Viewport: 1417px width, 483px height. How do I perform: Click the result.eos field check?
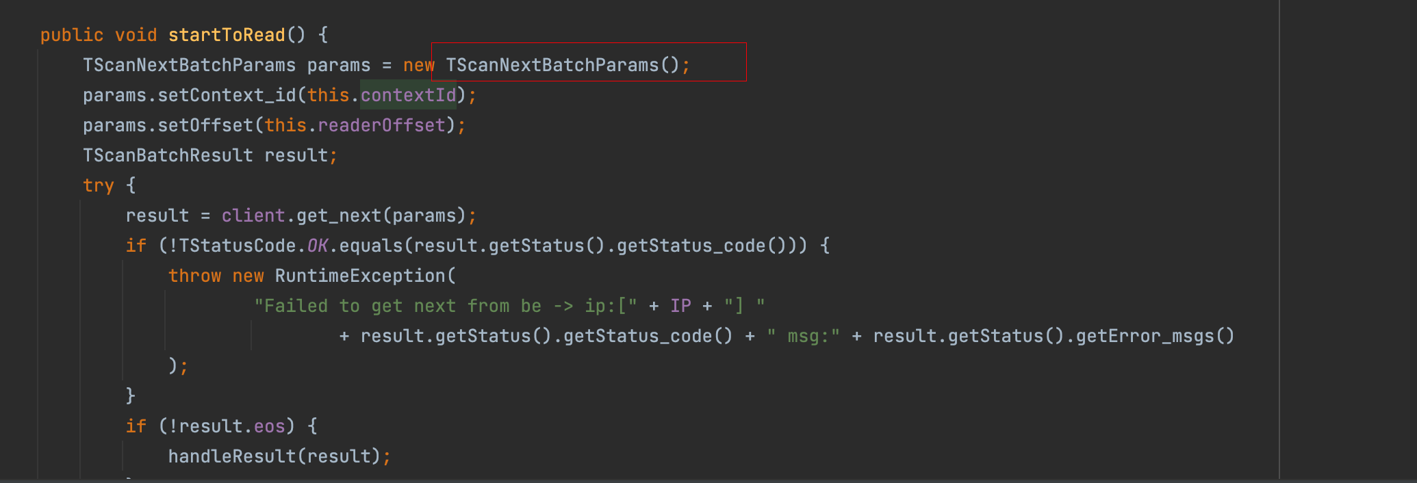click(232, 426)
